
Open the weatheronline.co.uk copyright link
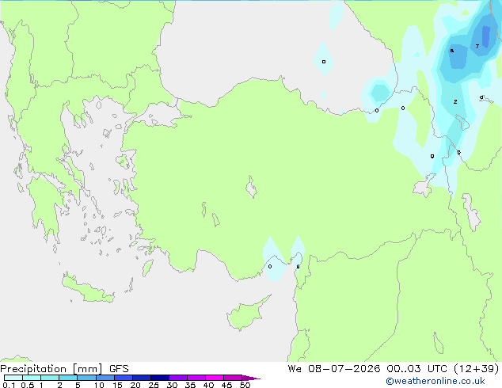[435, 381]
